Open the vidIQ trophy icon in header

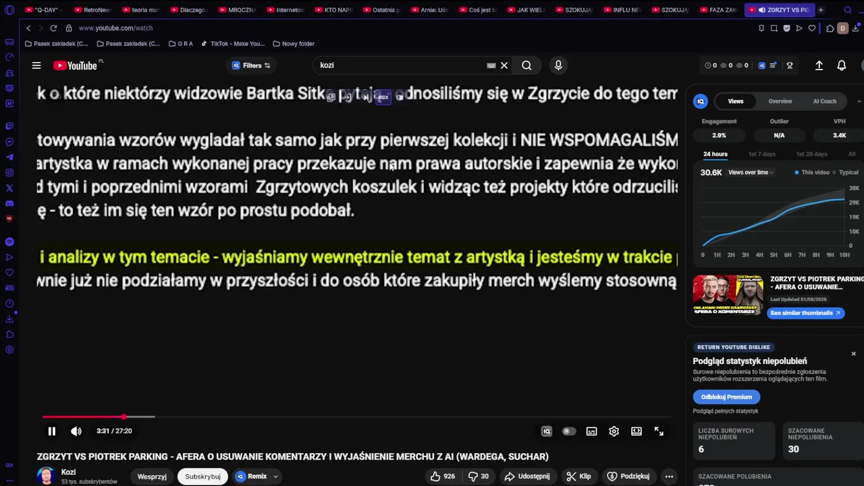[789, 65]
